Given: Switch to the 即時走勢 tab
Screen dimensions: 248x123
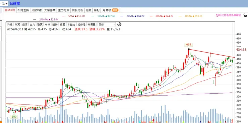Looking at the screenshot, I should point(23,10).
